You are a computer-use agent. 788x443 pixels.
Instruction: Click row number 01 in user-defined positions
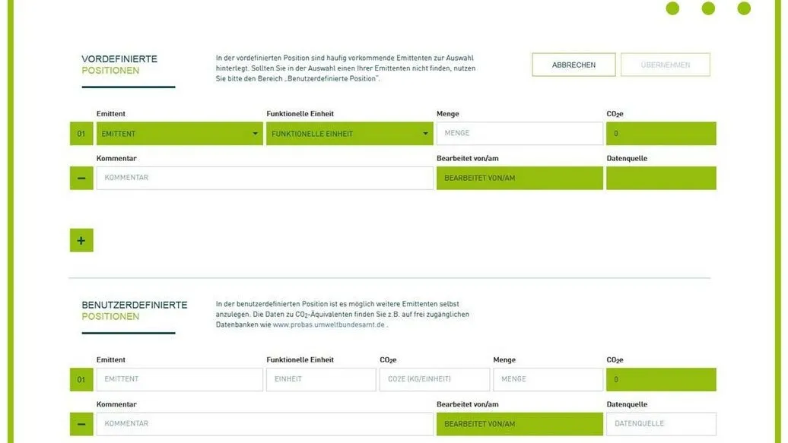click(81, 379)
